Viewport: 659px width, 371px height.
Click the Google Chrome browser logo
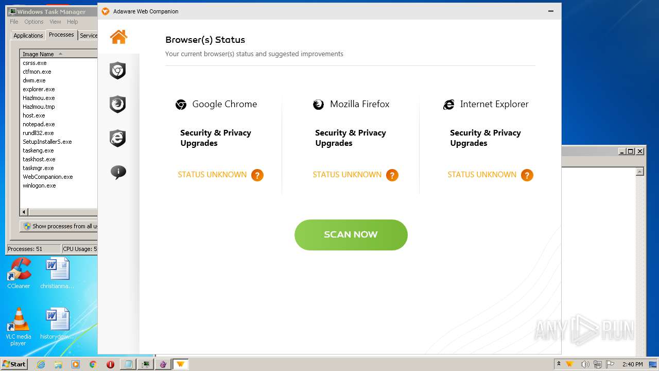[181, 105]
